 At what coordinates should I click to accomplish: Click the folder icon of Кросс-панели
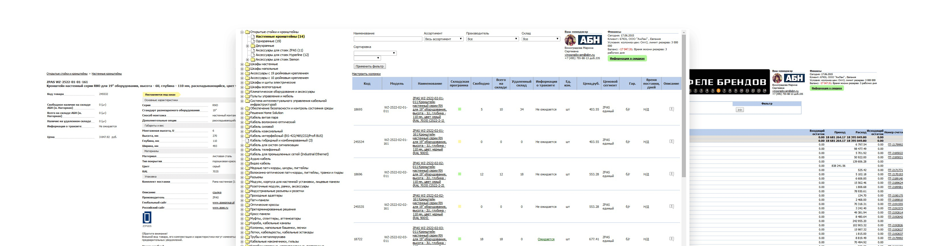click(247, 214)
